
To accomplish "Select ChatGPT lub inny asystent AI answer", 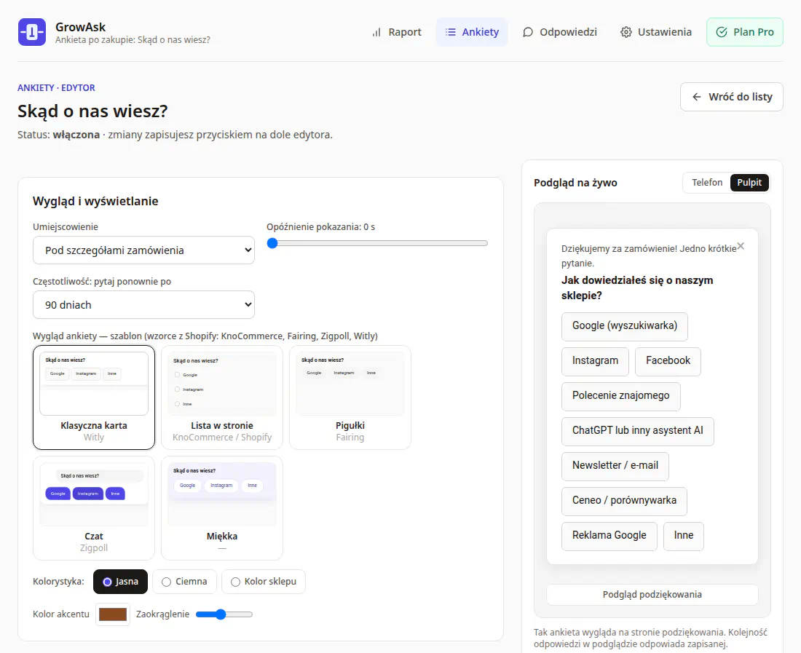I will 638,432.
